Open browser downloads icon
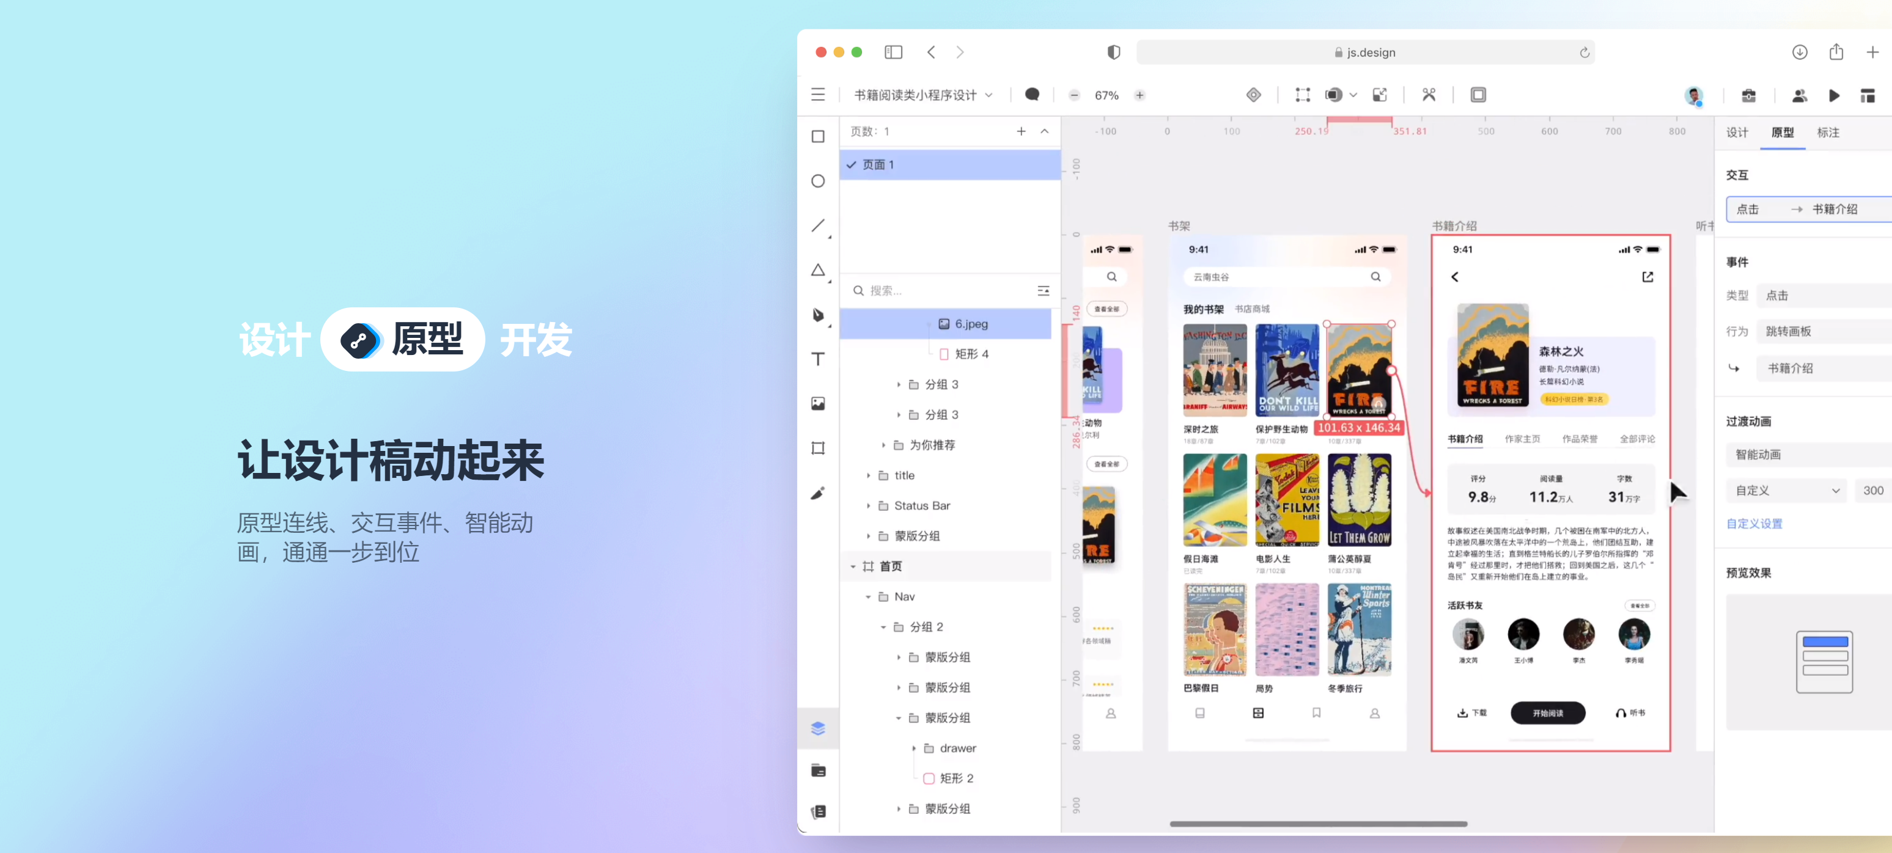 pyautogui.click(x=1798, y=52)
